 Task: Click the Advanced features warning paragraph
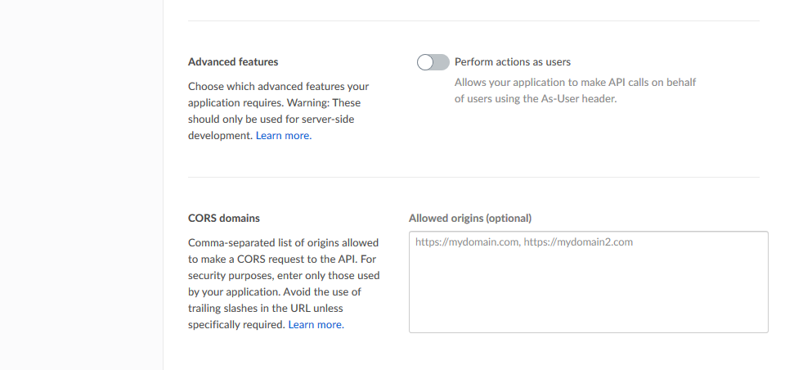278,103
